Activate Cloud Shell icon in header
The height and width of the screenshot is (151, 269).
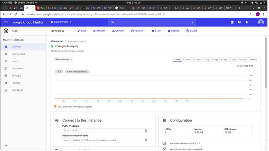point(233,22)
